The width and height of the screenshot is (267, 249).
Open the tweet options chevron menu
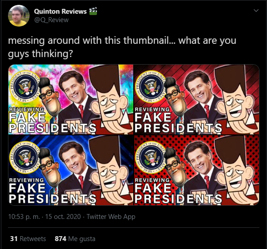(x=256, y=11)
